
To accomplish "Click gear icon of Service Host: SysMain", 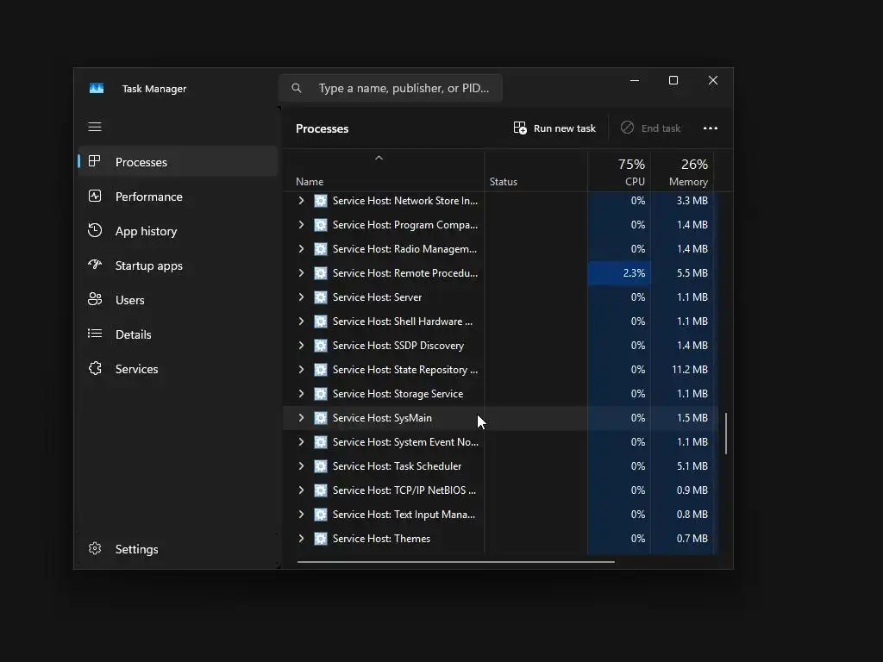I will coord(321,418).
